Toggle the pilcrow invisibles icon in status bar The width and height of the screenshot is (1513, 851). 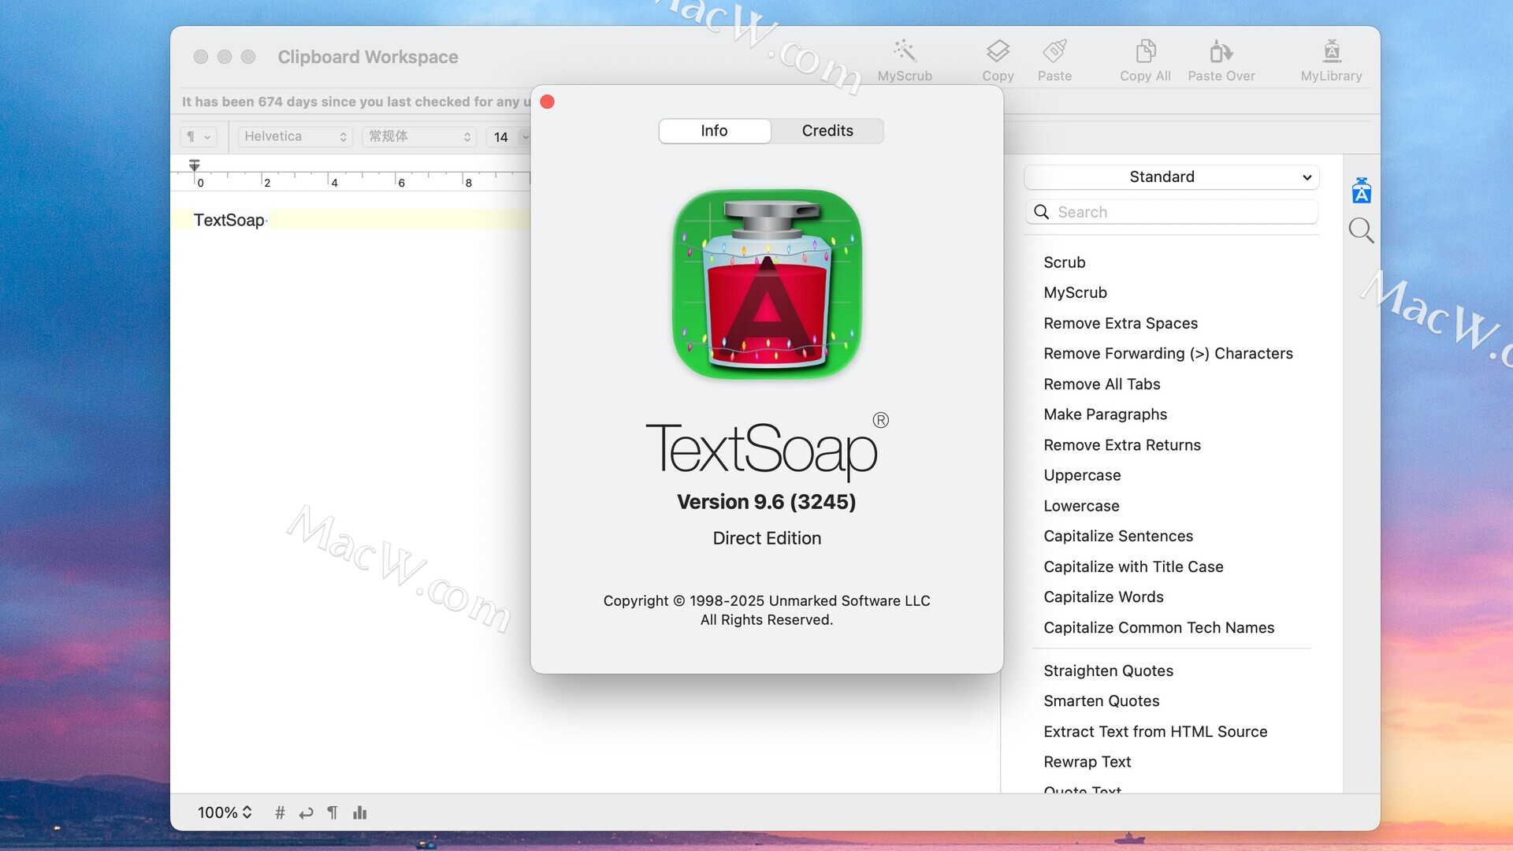(x=333, y=812)
